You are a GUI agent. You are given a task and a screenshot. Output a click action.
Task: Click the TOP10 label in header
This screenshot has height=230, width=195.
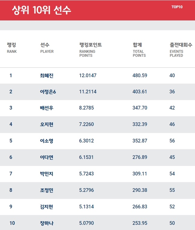[x=177, y=7]
